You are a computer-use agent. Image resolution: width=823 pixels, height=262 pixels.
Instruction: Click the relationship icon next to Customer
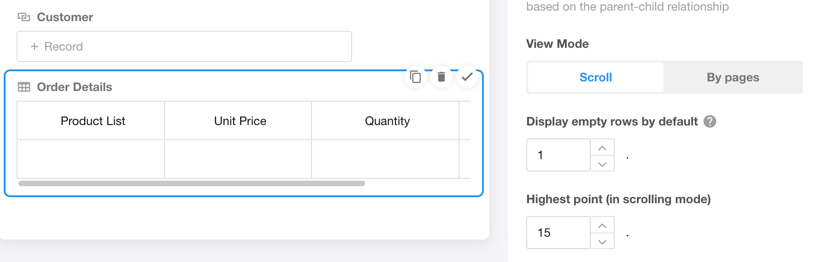[24, 17]
